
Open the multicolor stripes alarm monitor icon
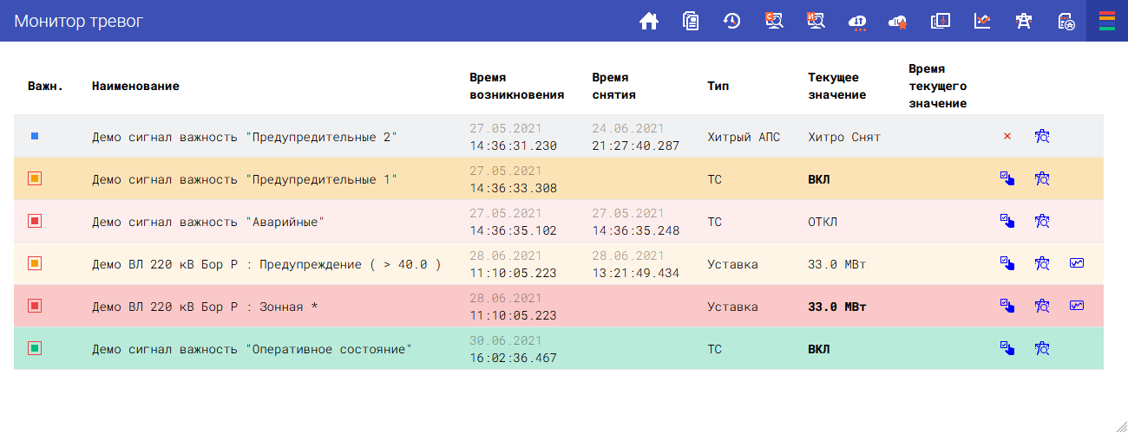(x=1106, y=22)
